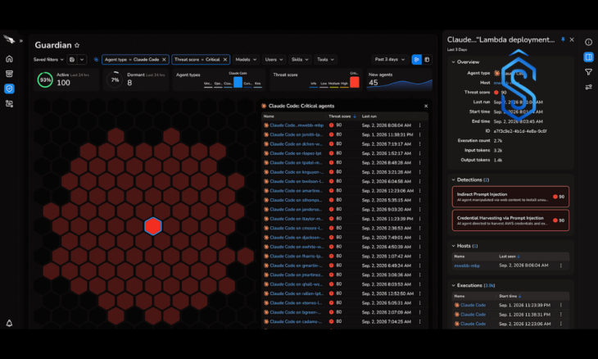Sort Executions table by Start time

[x=510, y=296]
